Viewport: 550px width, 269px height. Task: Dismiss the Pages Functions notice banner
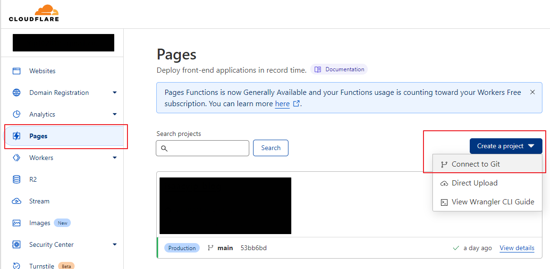[533, 92]
